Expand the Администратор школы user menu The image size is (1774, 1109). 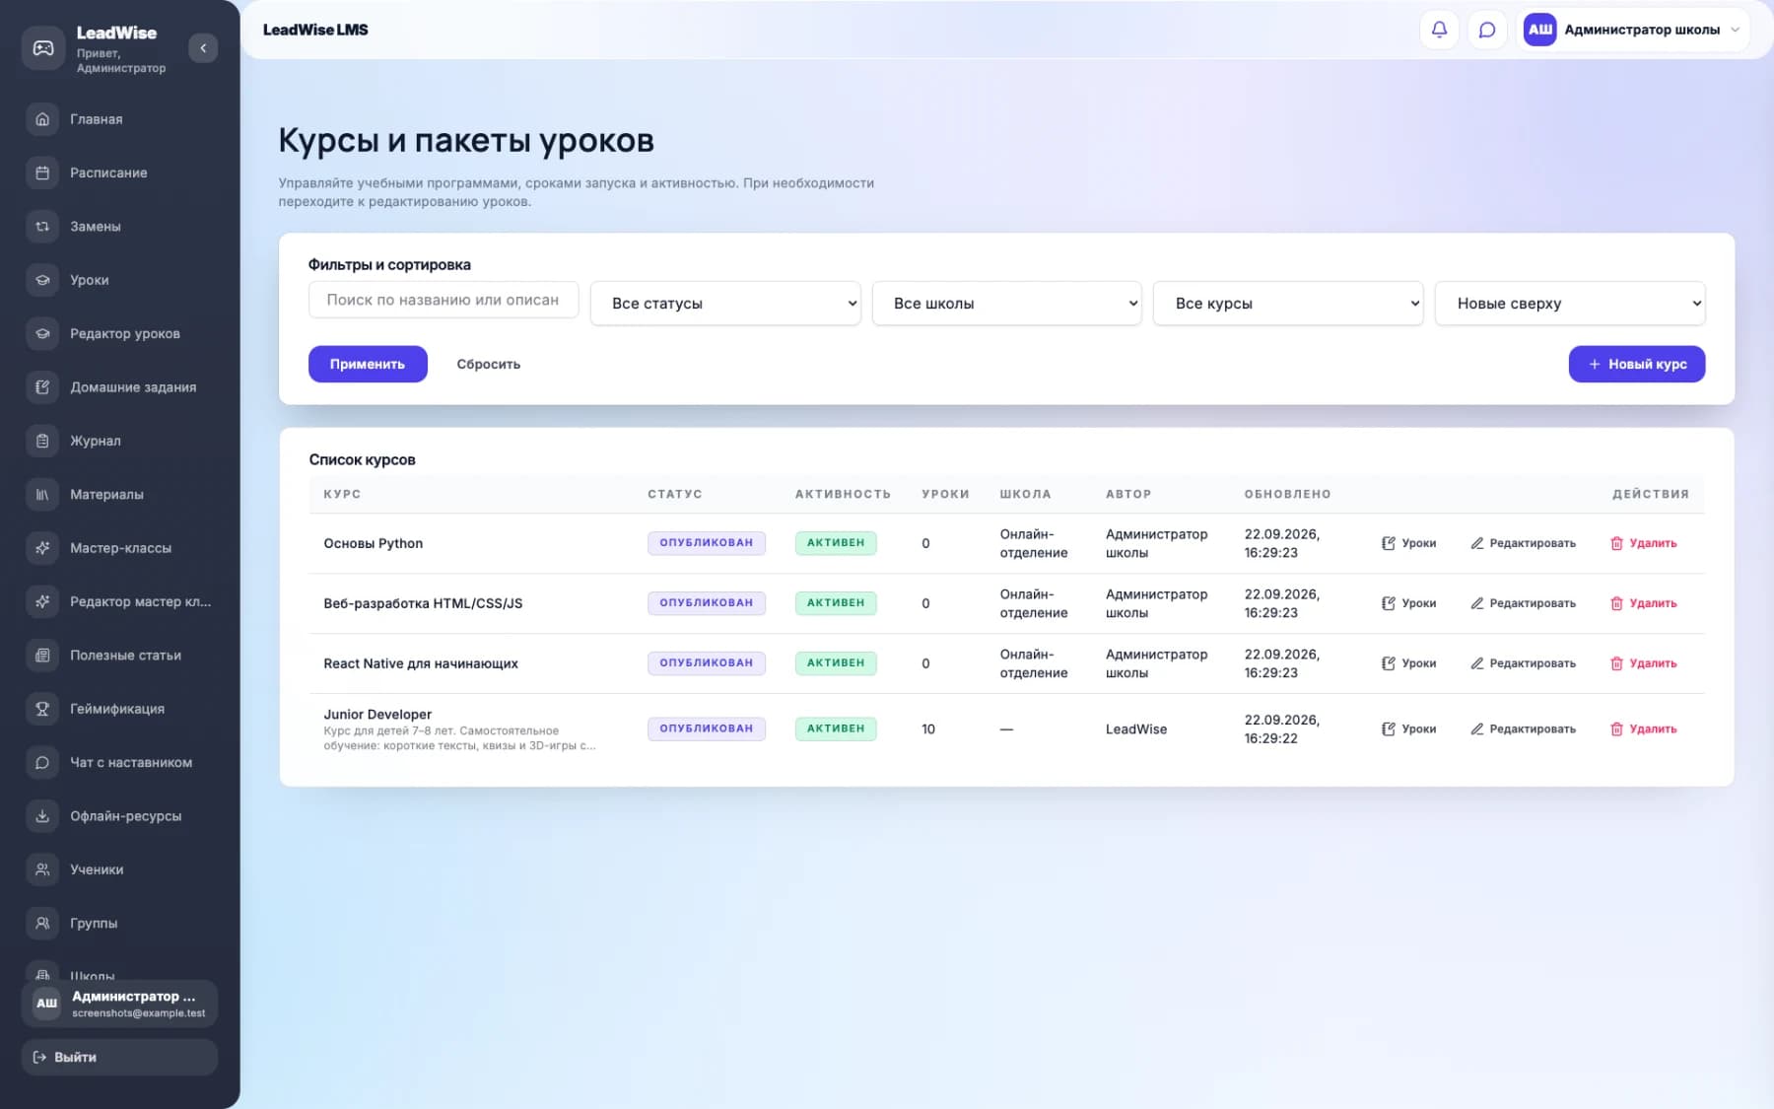1633,30
